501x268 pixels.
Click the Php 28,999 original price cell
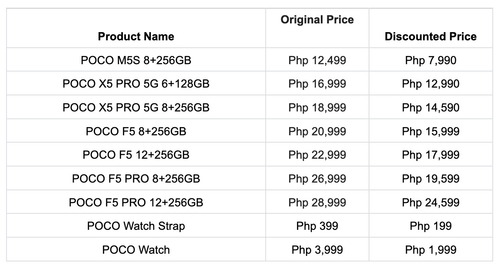pos(317,202)
